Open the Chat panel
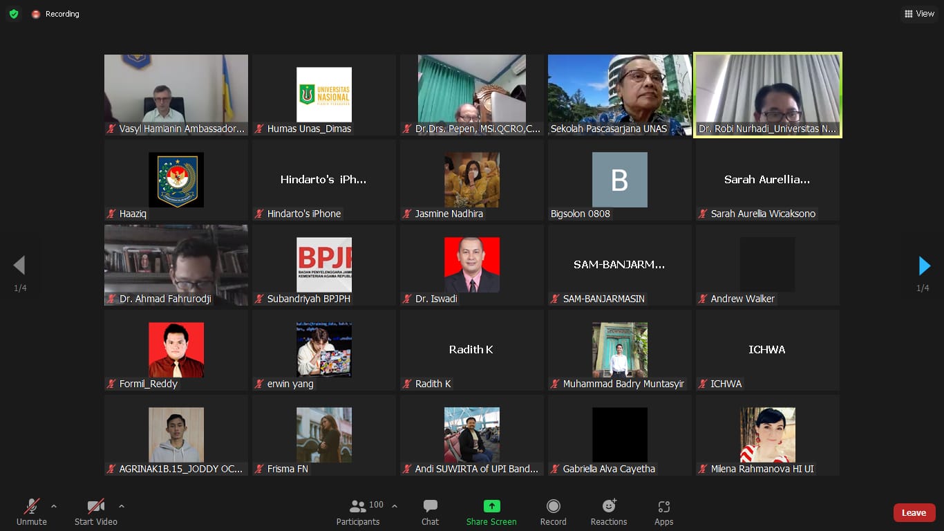The image size is (944, 531). [430, 512]
